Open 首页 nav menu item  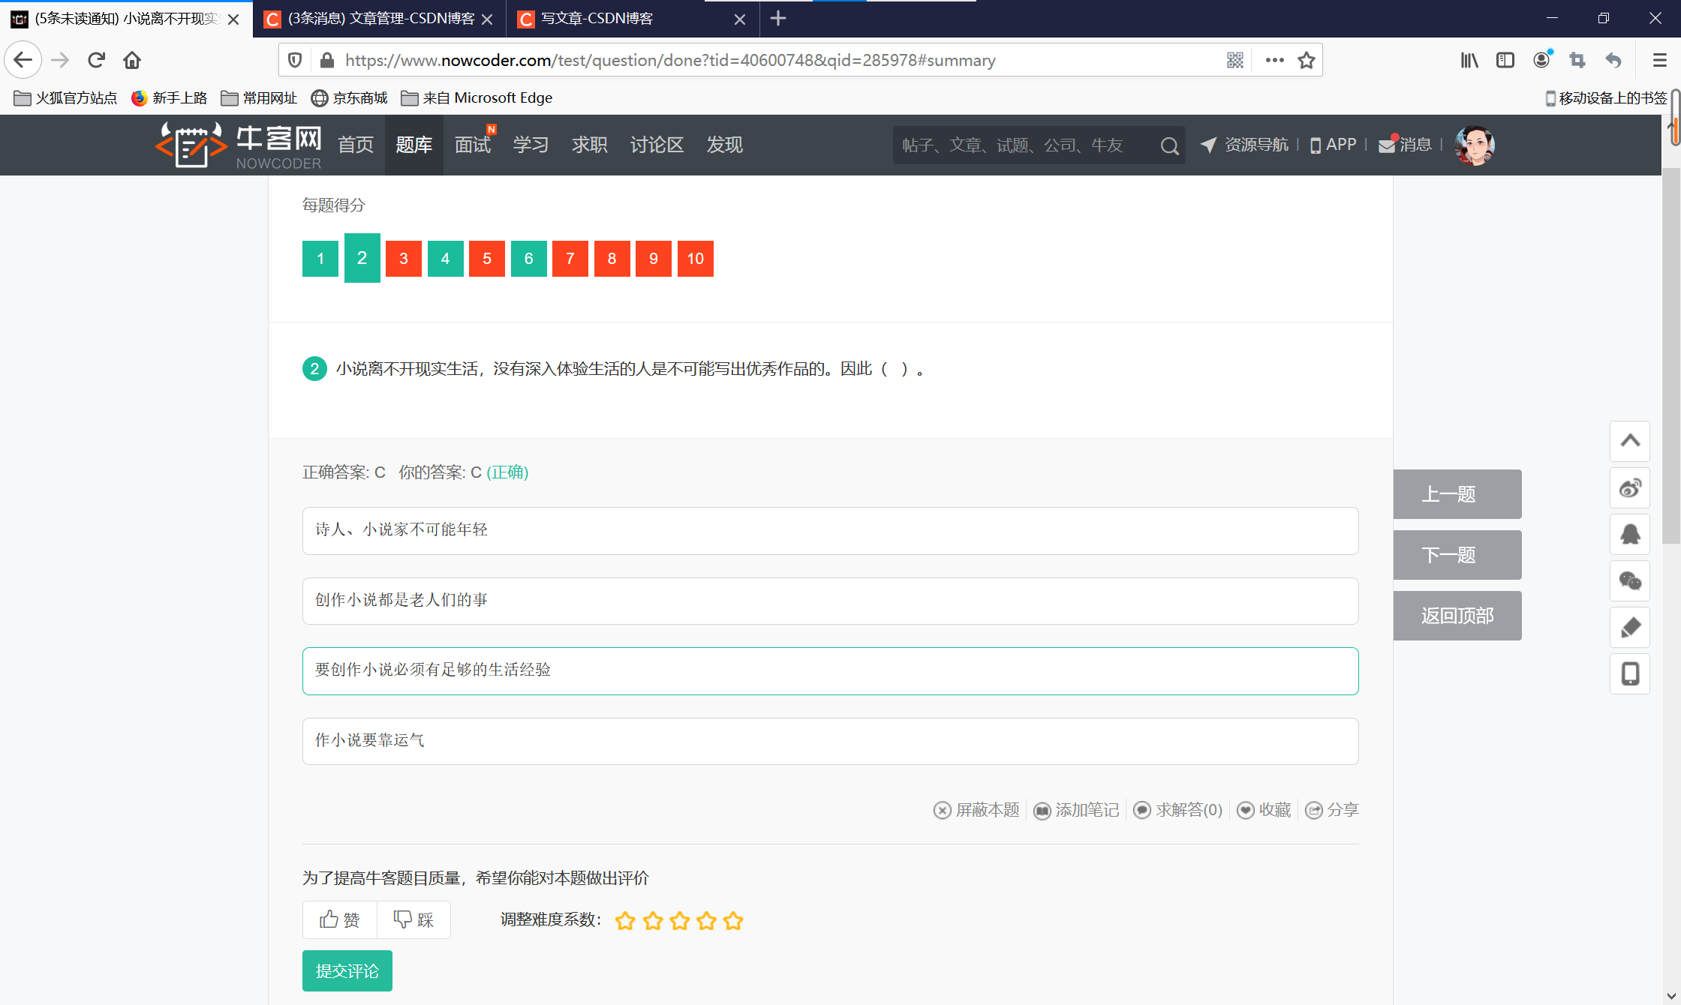(x=356, y=145)
